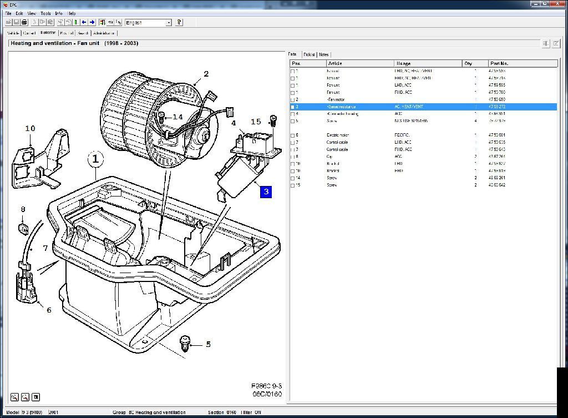Open the English language dropdown
The height and width of the screenshot is (418, 568).
click(168, 23)
